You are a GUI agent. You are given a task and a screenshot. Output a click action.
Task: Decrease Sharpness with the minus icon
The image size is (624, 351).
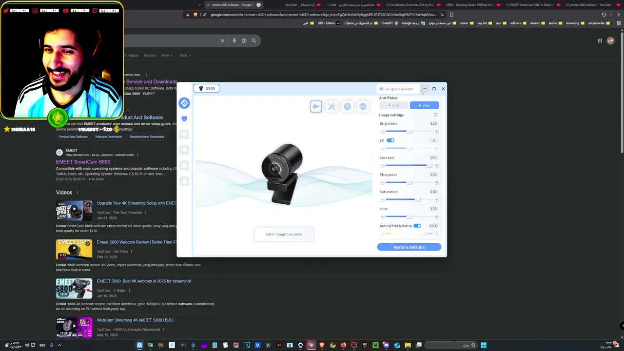[382, 183]
